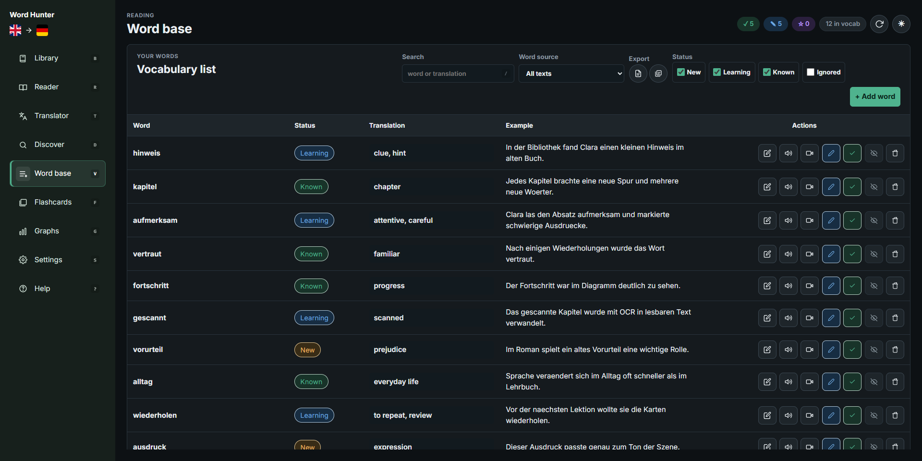Click the known words count badge
922x461 pixels.
pos(748,24)
